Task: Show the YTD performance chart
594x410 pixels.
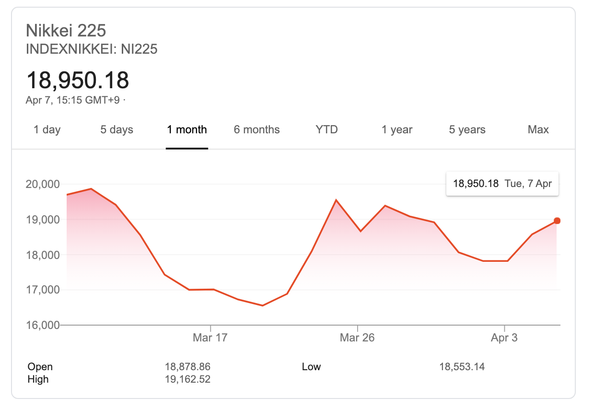Action: [326, 129]
